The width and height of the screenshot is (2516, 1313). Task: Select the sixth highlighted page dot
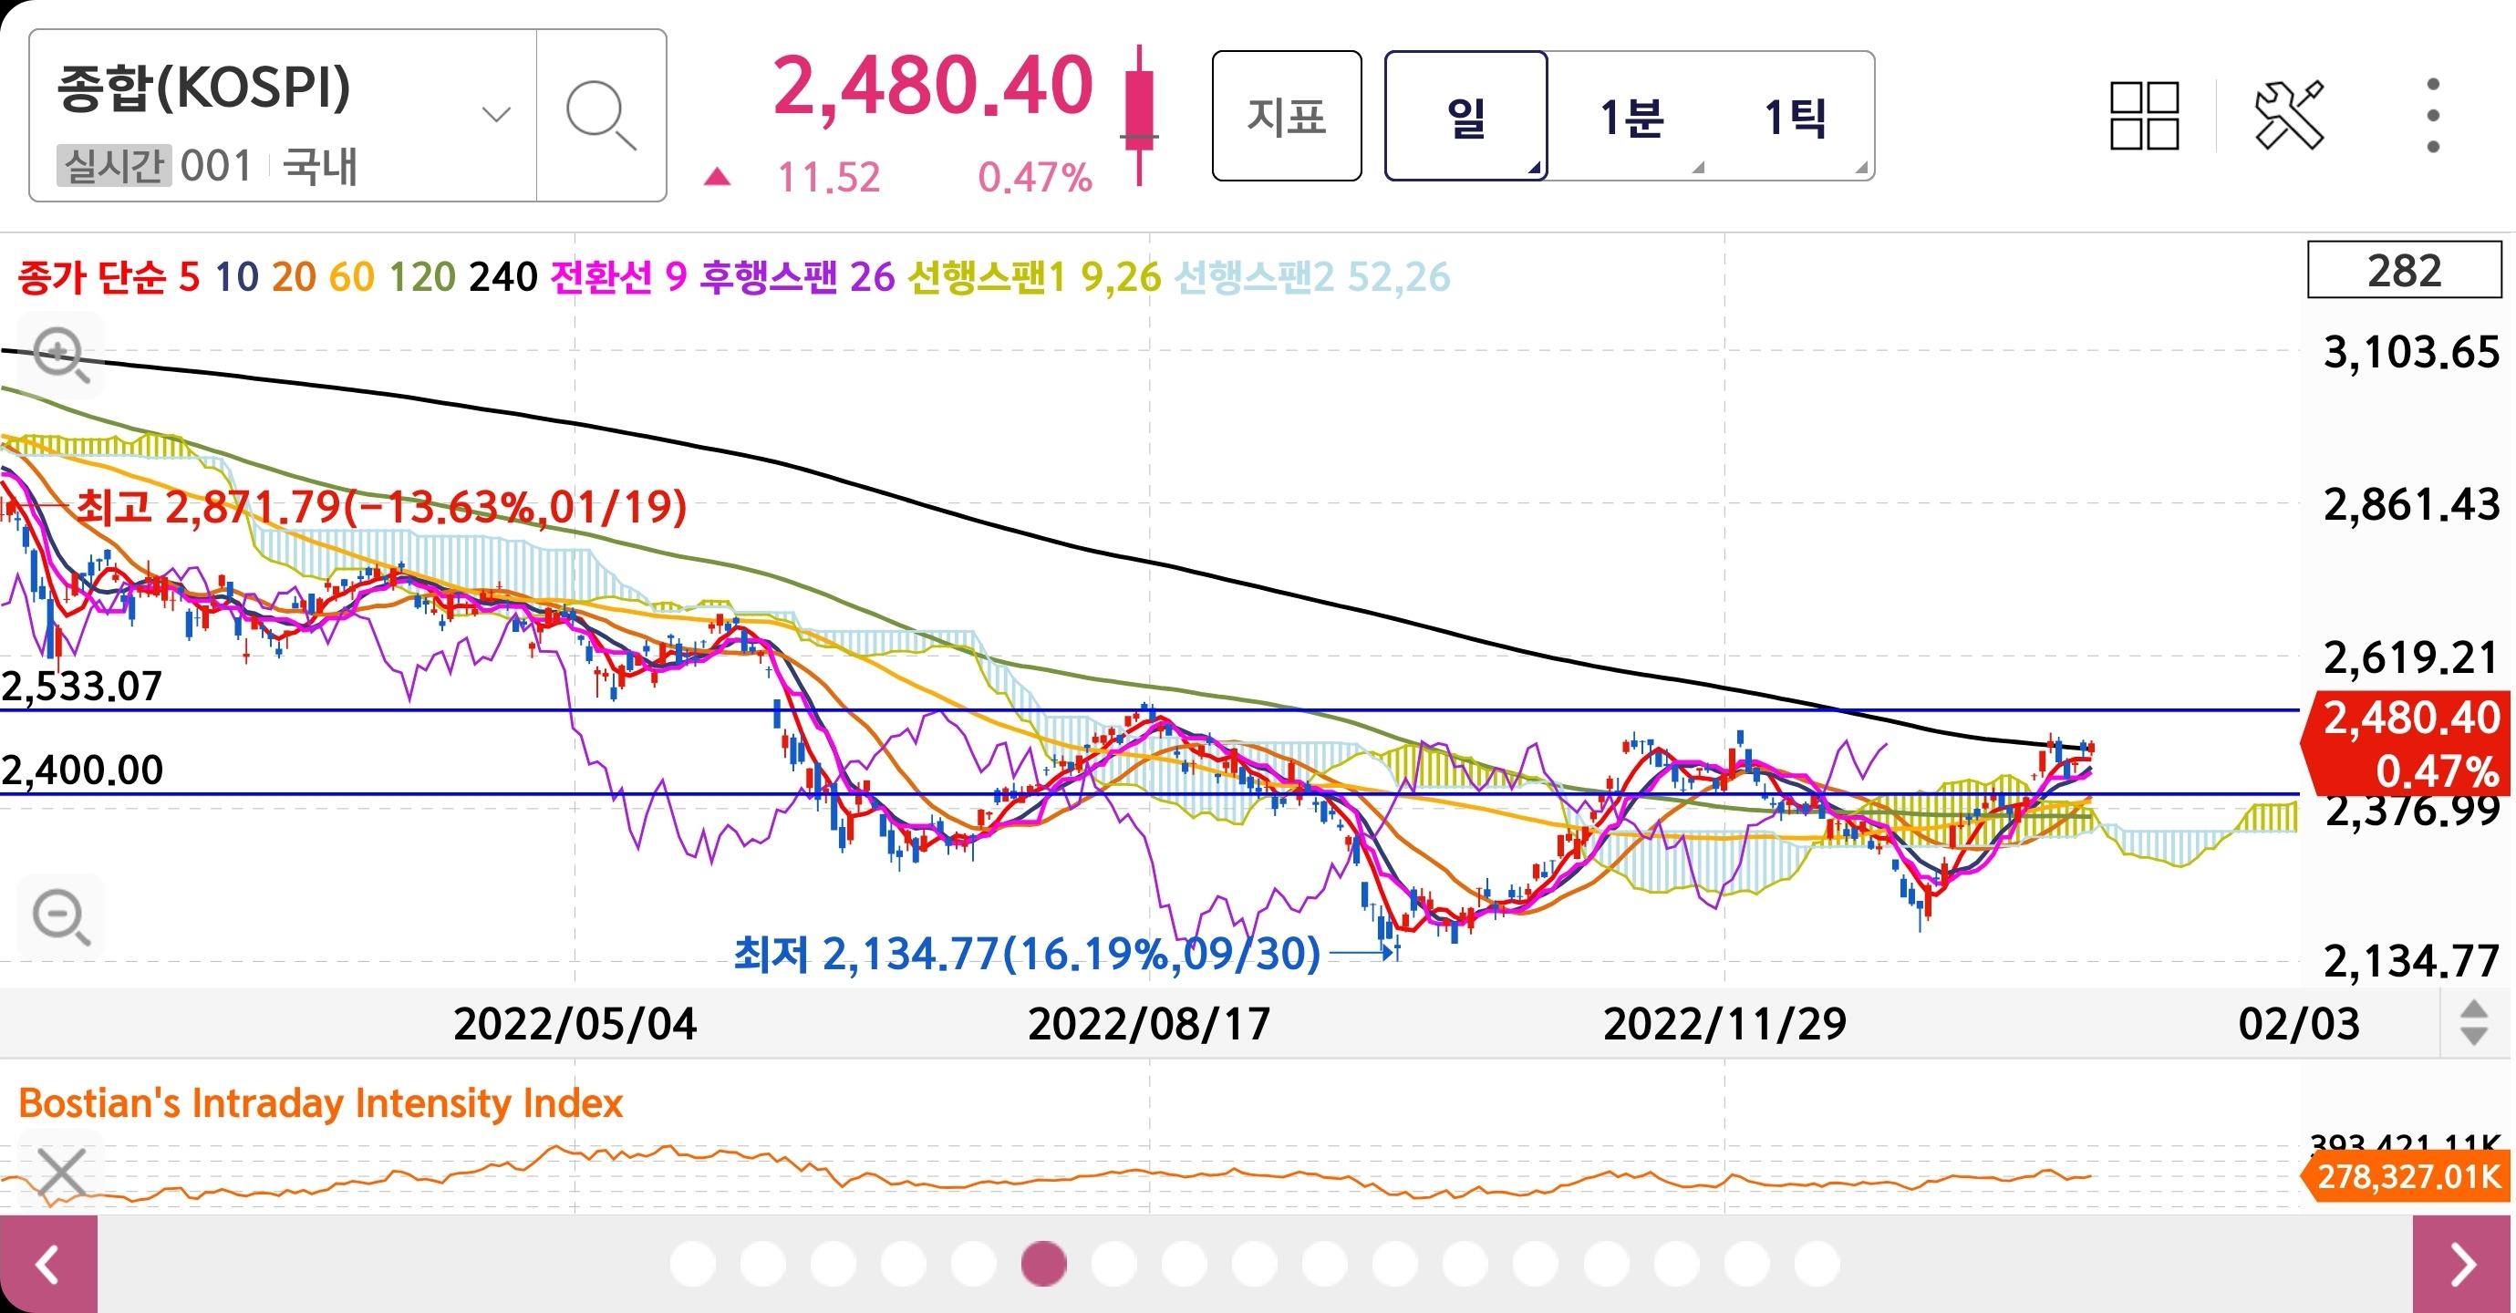[x=1043, y=1263]
